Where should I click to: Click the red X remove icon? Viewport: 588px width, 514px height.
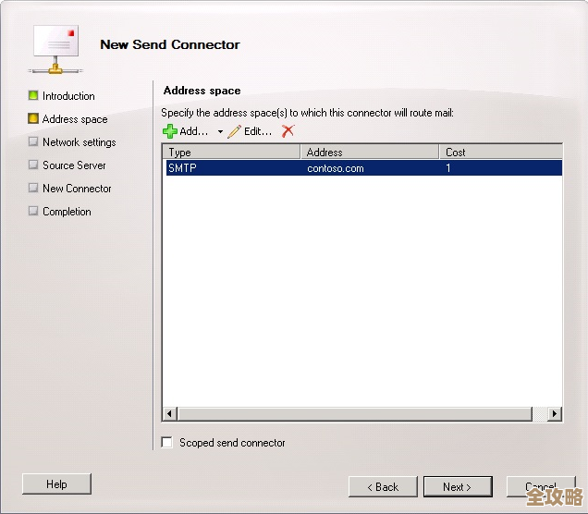pos(288,131)
